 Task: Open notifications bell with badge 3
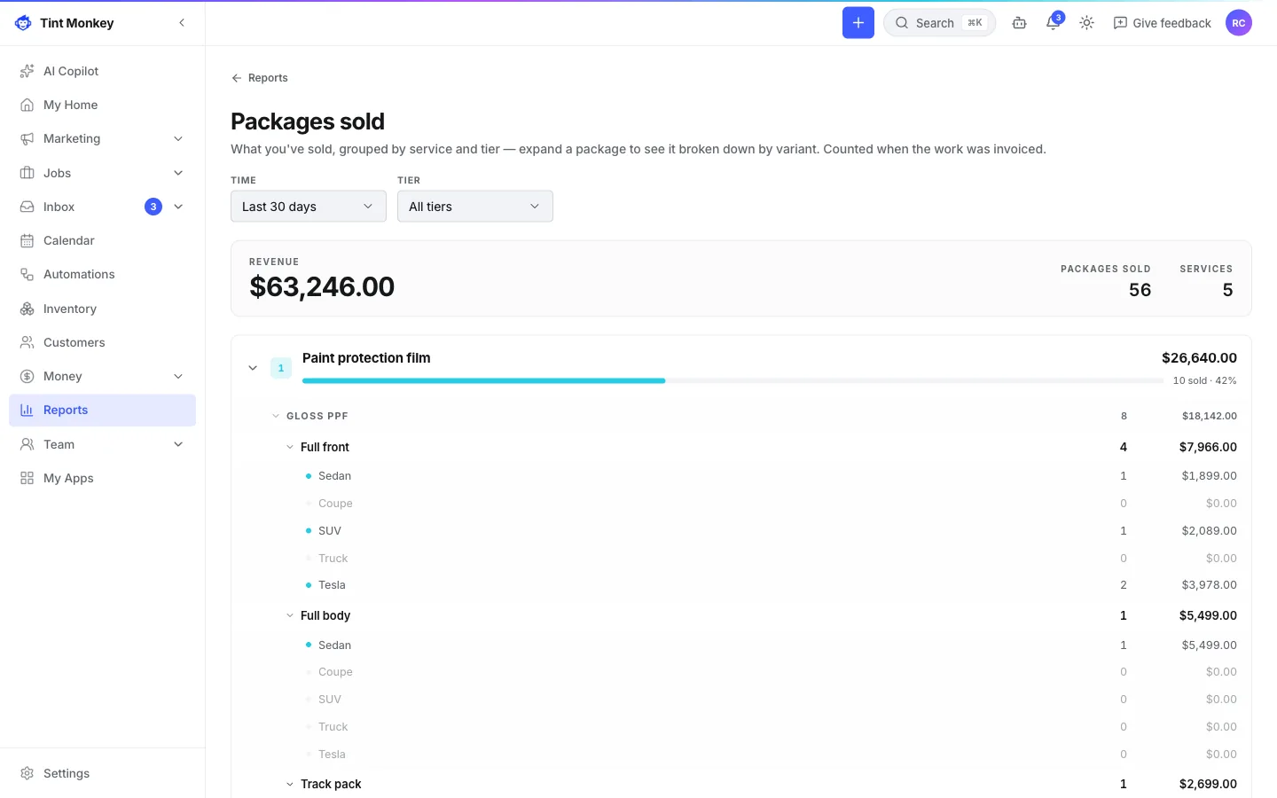click(x=1054, y=22)
